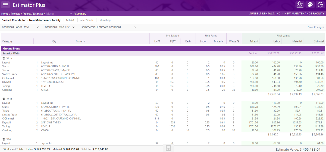Go to Home in the breadcrumb

point(5,14)
